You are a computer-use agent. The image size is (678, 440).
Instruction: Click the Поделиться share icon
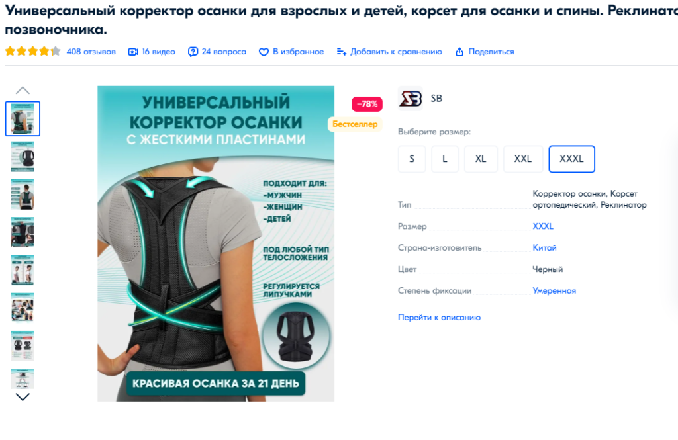coord(460,52)
